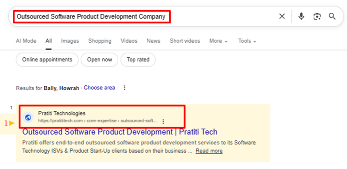Toggle the Online appointments filter chip
Screen dimensions: 347x169
47,60
